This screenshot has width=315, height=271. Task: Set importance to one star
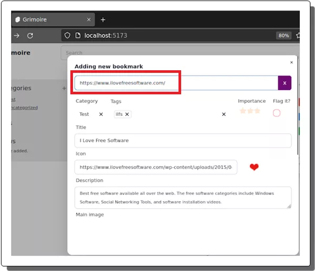[x=243, y=111]
